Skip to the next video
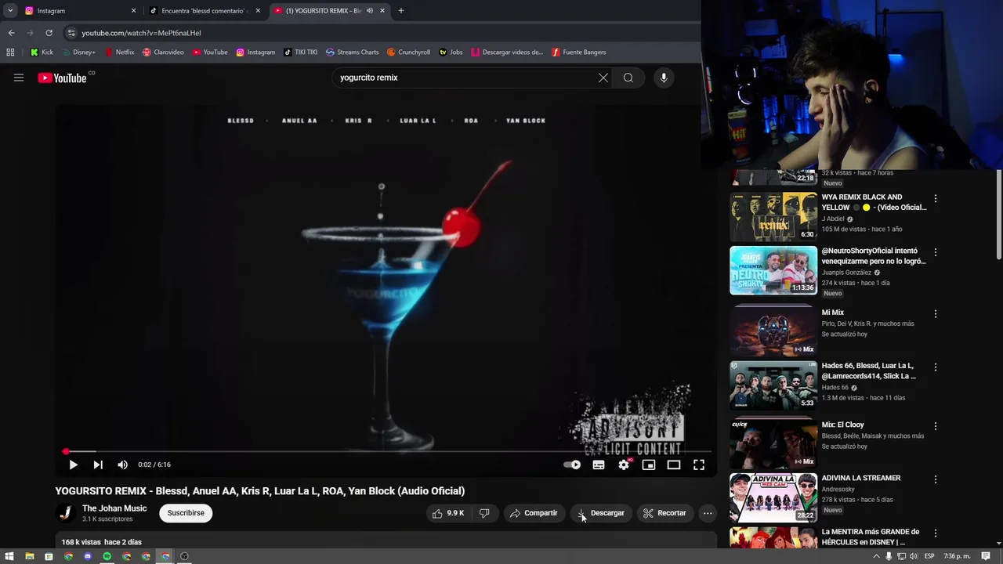 98,465
